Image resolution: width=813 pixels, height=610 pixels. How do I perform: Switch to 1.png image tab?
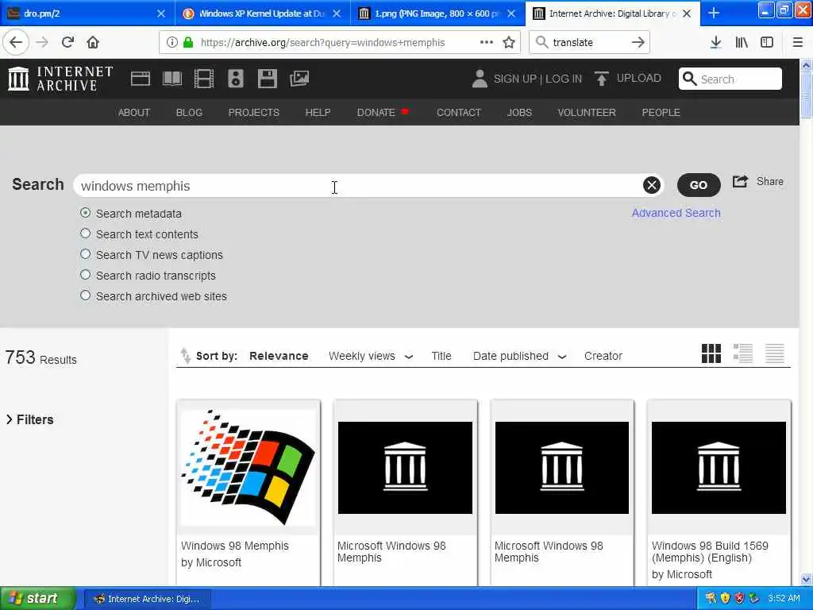click(x=437, y=13)
